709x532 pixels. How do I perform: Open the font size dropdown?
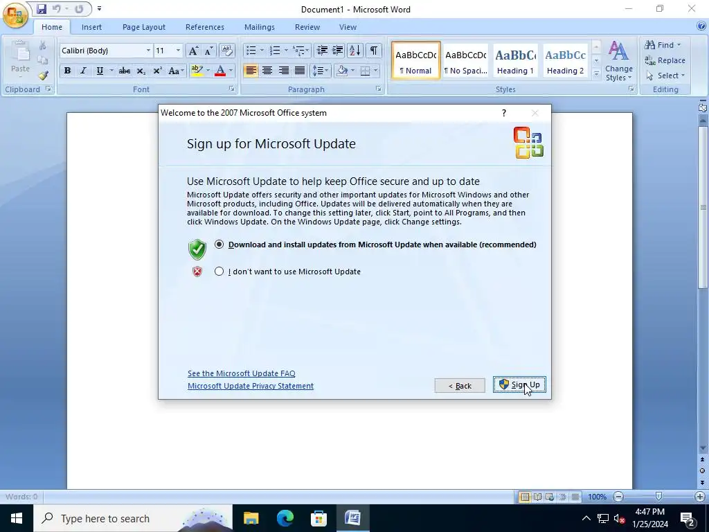178,50
